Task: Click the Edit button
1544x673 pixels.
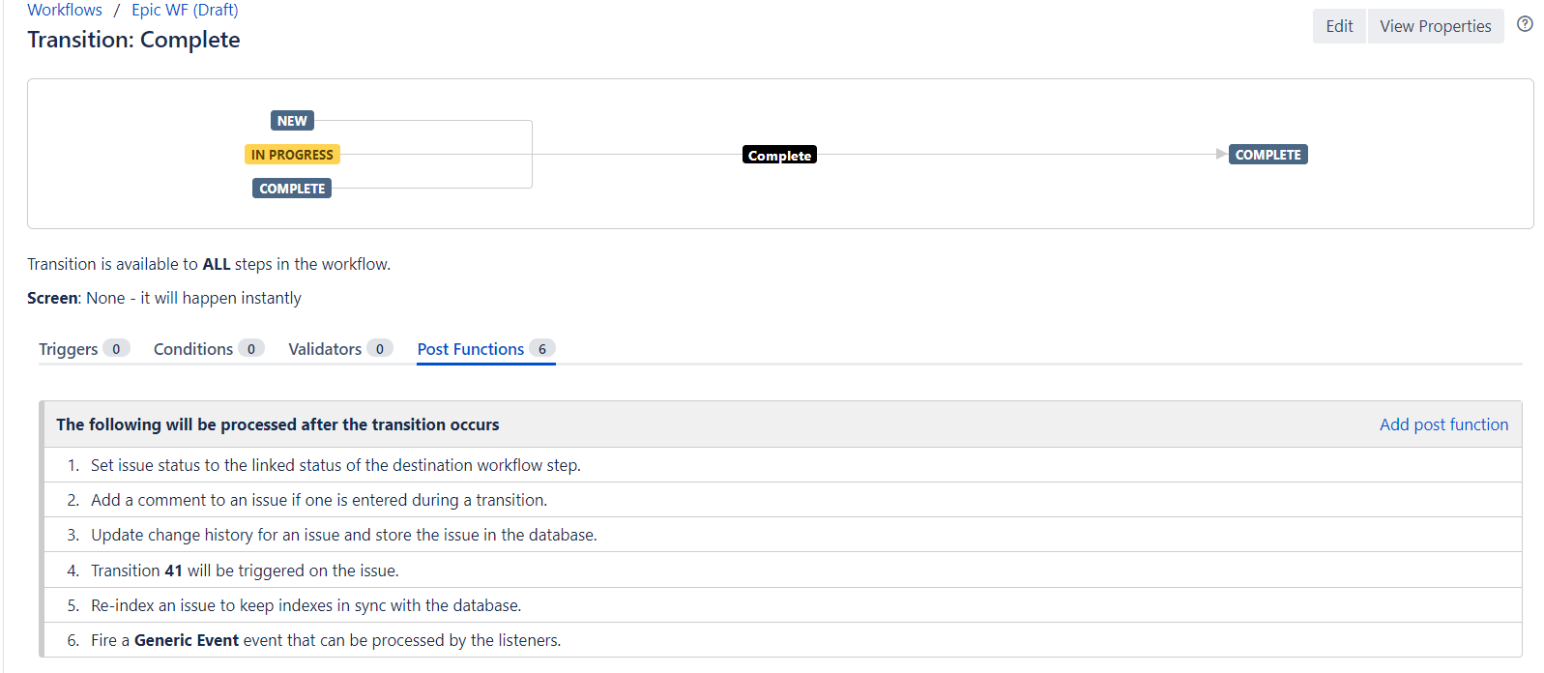Action: coord(1339,26)
